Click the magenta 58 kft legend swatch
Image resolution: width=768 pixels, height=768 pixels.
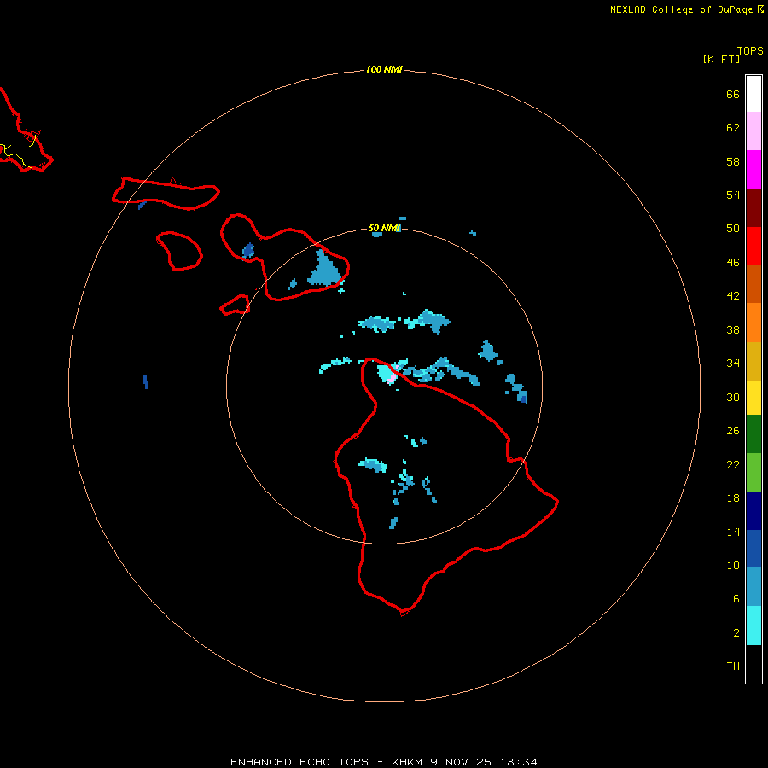point(753,170)
